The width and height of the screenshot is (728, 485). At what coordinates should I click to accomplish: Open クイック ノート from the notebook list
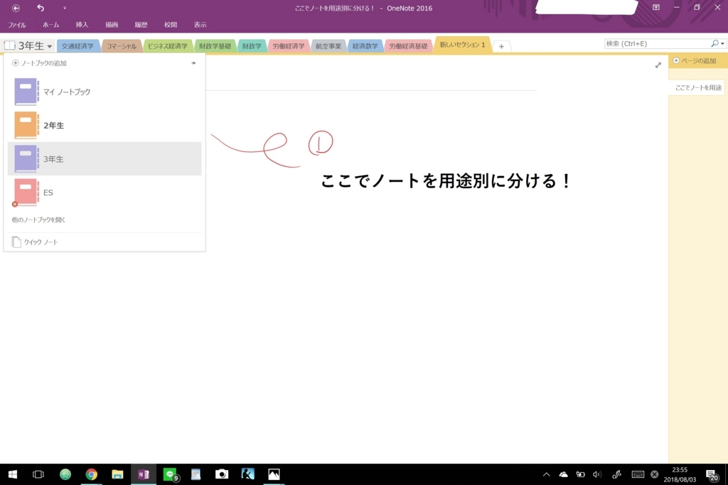(41, 241)
